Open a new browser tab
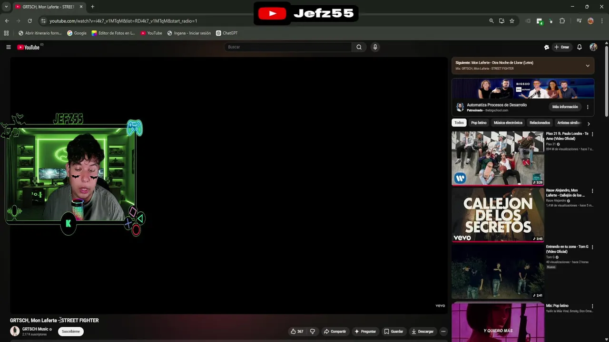This screenshot has height=342, width=609. click(x=92, y=7)
